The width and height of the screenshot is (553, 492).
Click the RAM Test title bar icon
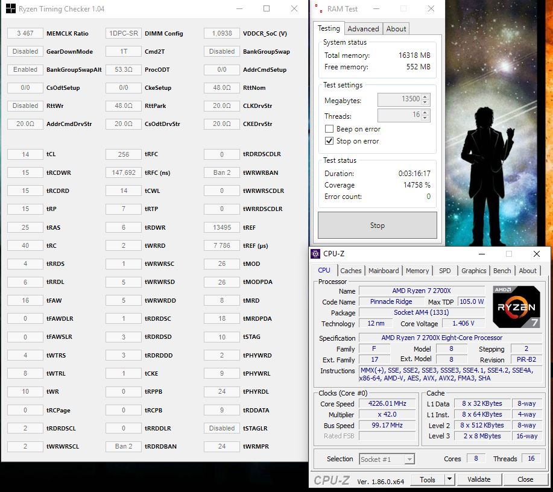click(x=318, y=8)
